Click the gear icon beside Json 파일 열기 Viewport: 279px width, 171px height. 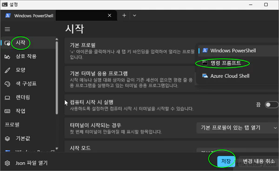(7, 163)
